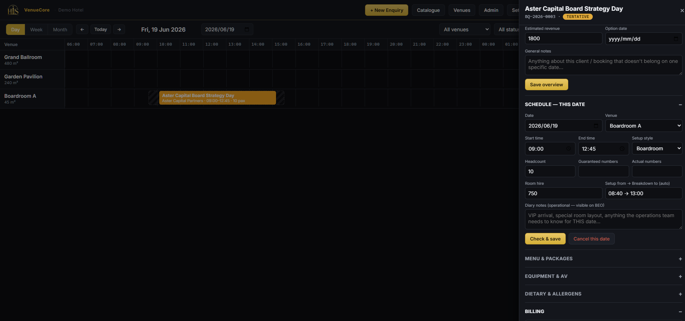The image size is (685, 321).
Task: Switch to Week view
Action: [36, 29]
